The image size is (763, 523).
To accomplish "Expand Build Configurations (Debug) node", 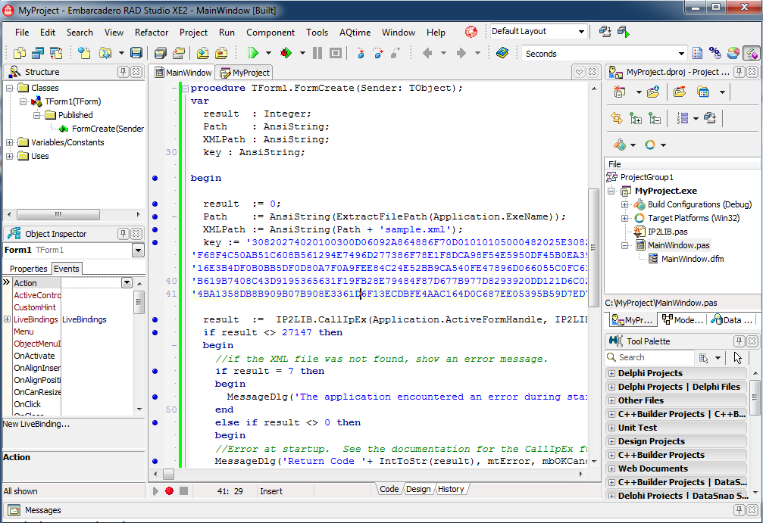I will point(624,204).
